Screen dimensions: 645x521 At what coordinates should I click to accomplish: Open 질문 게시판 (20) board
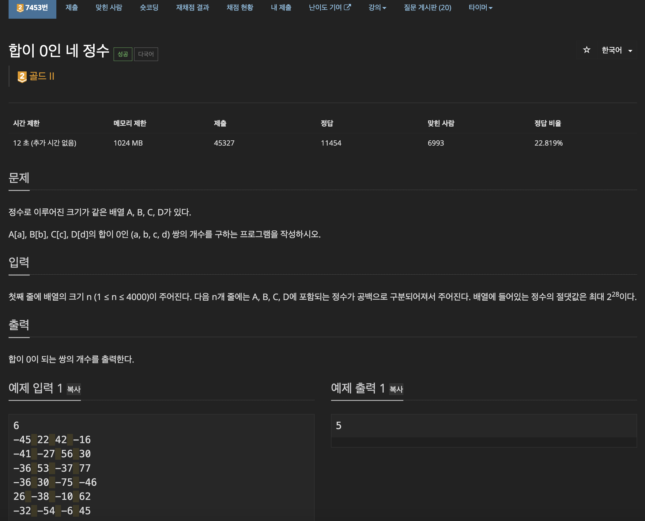(x=427, y=8)
